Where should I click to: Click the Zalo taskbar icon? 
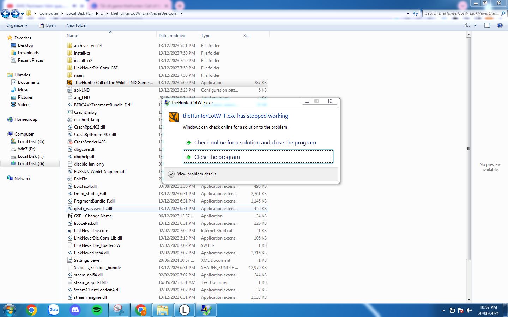(54, 310)
